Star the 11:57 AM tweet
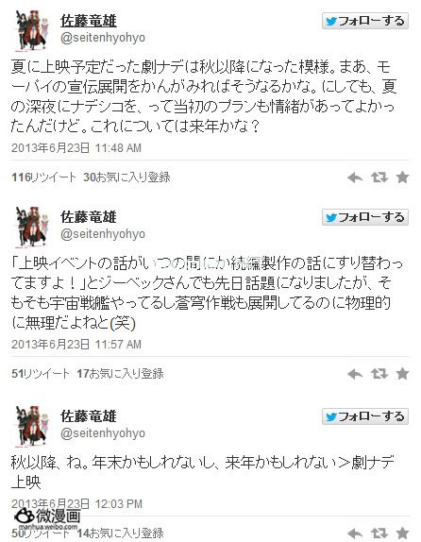This screenshot has height=542, width=421. pyautogui.click(x=402, y=374)
